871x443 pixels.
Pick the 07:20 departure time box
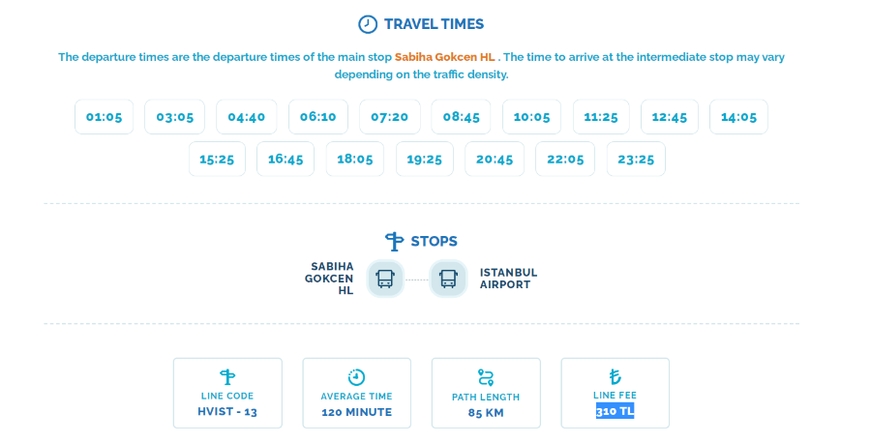389,117
